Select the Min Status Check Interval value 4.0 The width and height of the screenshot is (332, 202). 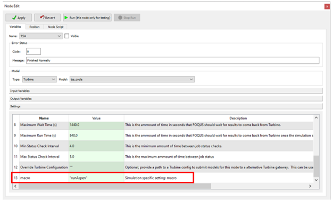pyautogui.click(x=96, y=146)
